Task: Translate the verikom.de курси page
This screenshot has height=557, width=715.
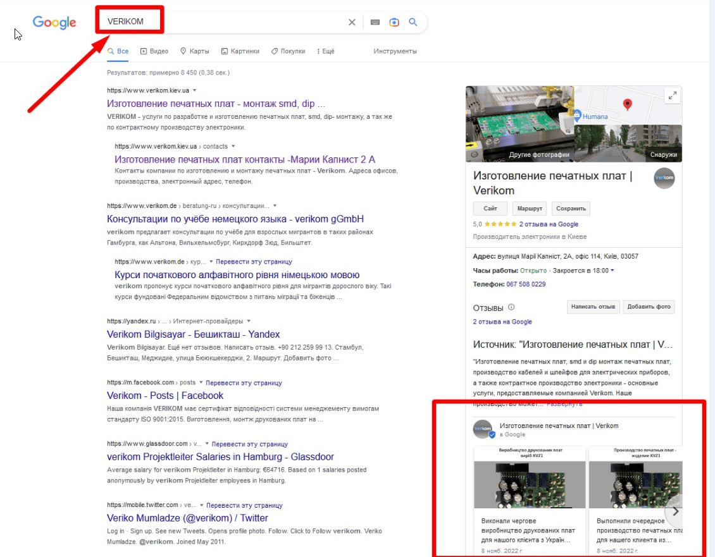Action: pyautogui.click(x=254, y=262)
